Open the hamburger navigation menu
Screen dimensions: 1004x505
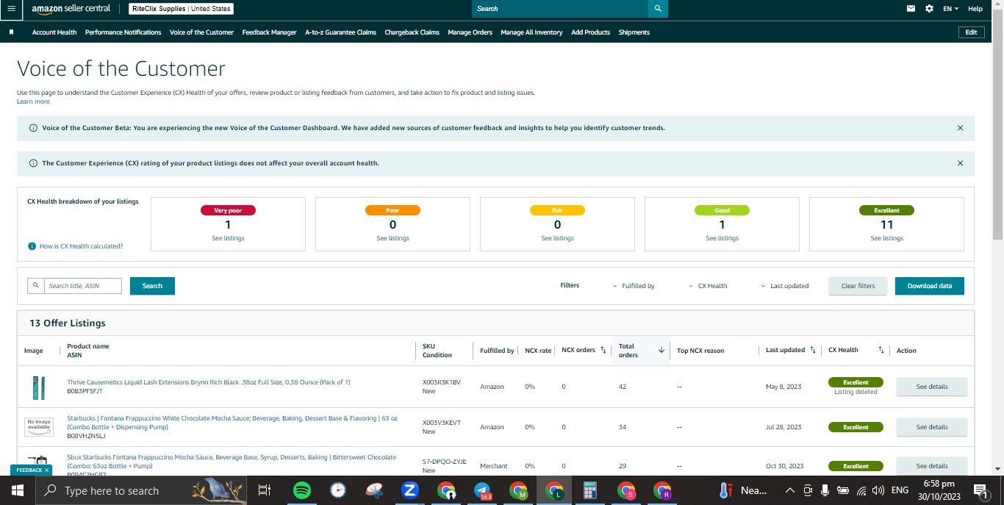[11, 9]
